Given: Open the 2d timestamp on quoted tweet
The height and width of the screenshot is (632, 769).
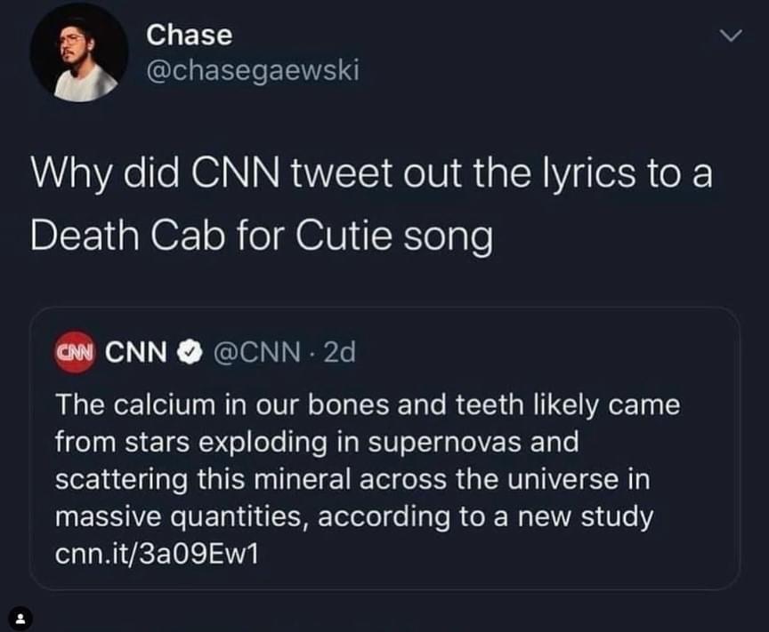Looking at the screenshot, I should tap(339, 353).
